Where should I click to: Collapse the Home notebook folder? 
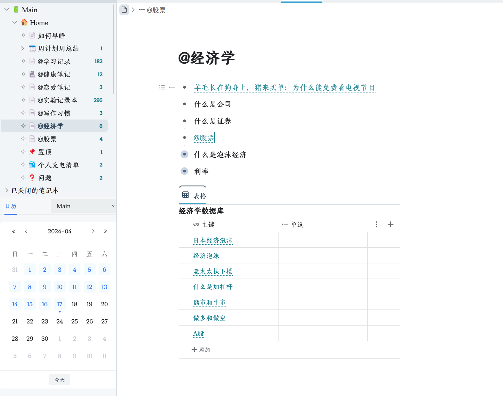click(x=15, y=23)
